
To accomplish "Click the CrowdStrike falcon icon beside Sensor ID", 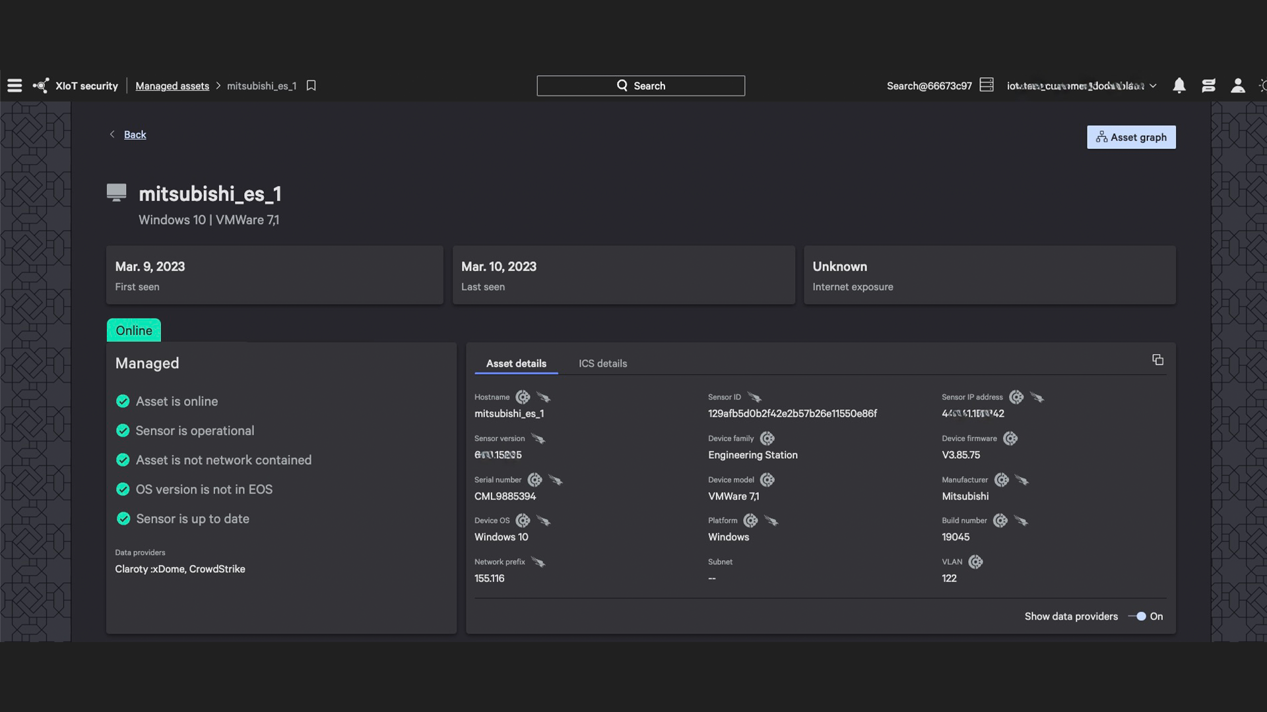I will click(754, 398).
